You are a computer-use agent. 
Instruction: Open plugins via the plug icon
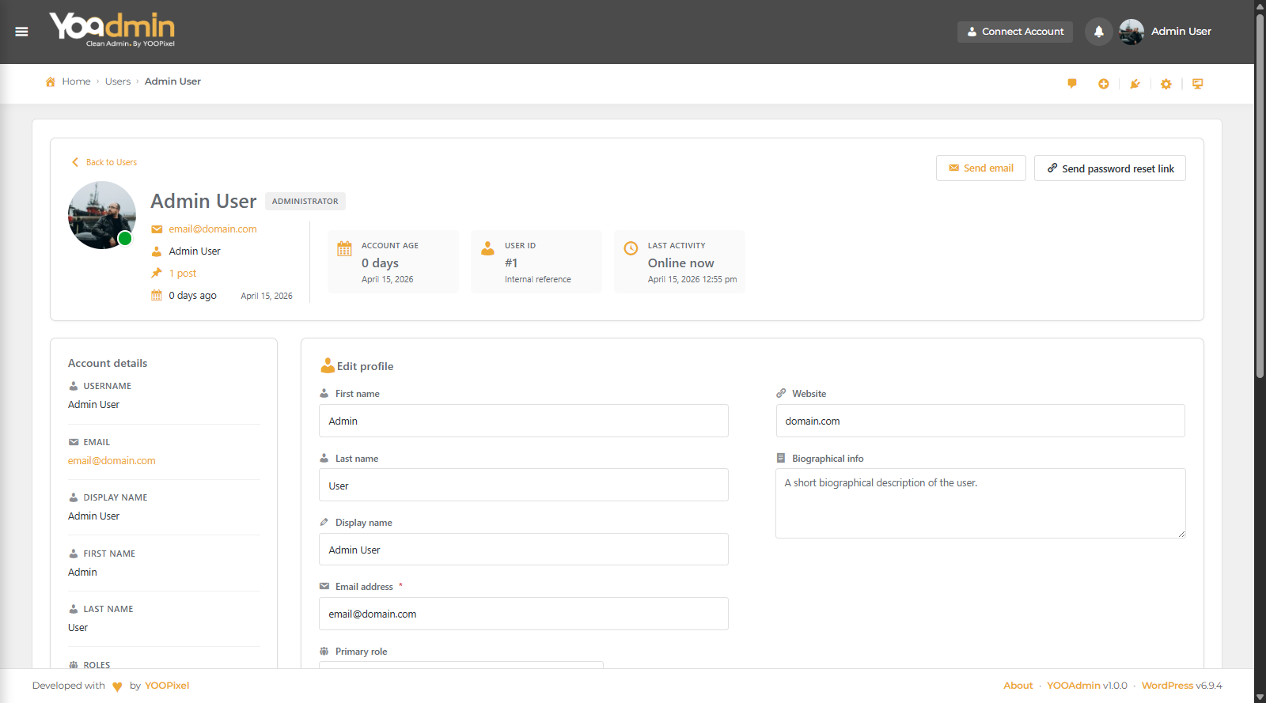click(1135, 84)
